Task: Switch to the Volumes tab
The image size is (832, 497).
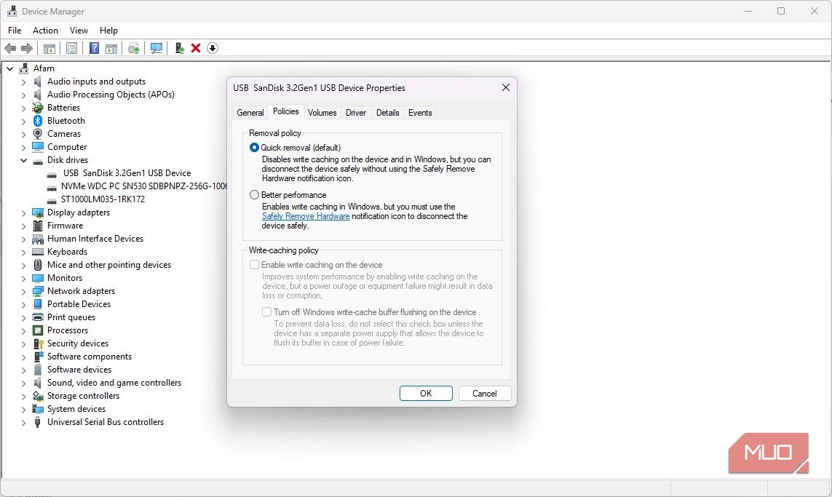Action: pyautogui.click(x=322, y=113)
